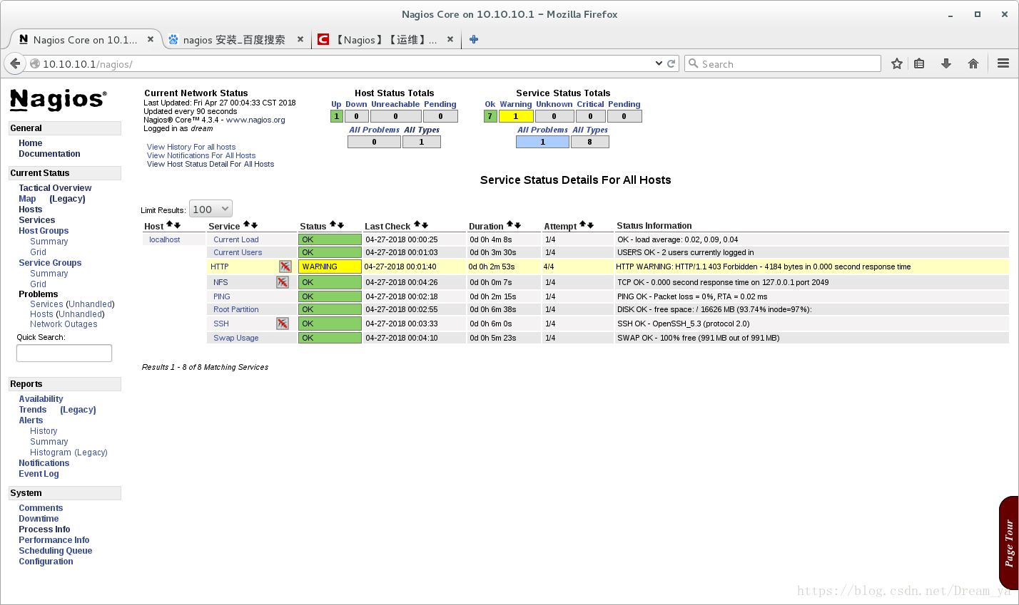Viewport: 1019px width, 605px height.
Task: Click the Nagios logo
Action: click(x=58, y=100)
